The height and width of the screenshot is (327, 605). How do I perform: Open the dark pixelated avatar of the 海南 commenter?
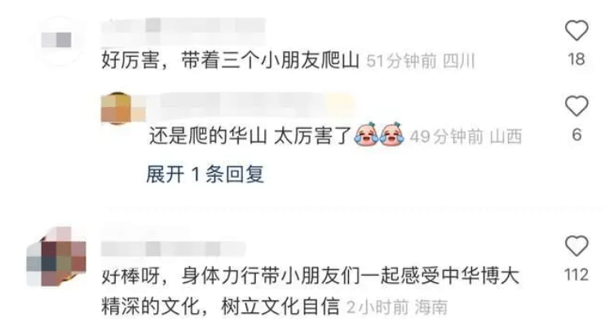tap(56, 257)
